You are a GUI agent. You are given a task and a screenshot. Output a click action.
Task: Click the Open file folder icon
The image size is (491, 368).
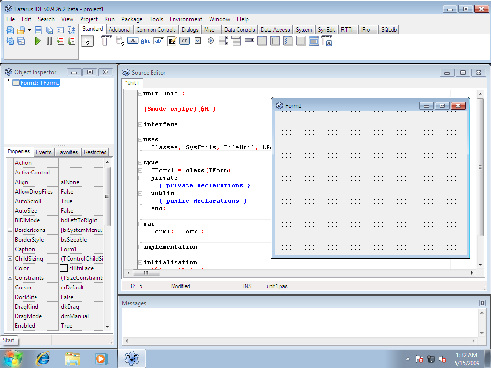tap(21, 30)
